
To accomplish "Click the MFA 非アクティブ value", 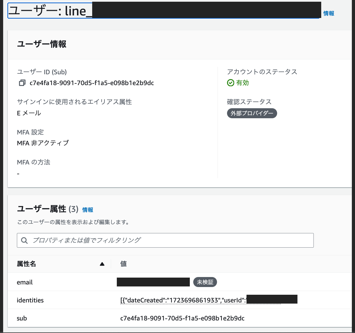I will click(43, 143).
